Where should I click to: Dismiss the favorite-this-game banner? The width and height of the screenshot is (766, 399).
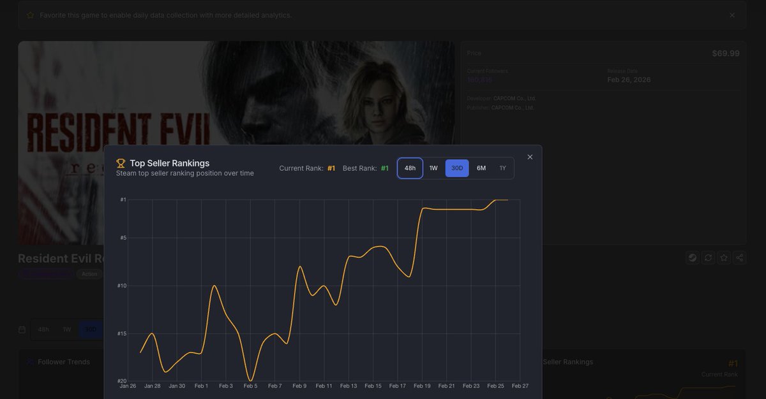732,15
